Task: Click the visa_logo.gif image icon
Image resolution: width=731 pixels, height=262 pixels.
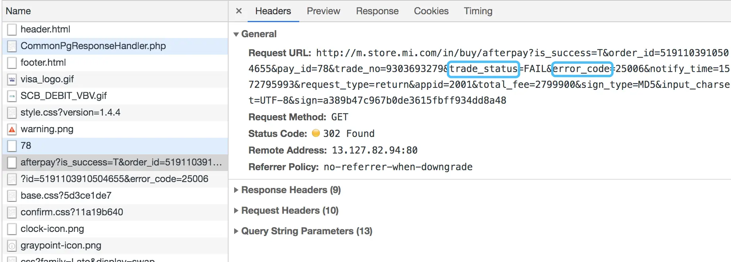Action: (12, 80)
